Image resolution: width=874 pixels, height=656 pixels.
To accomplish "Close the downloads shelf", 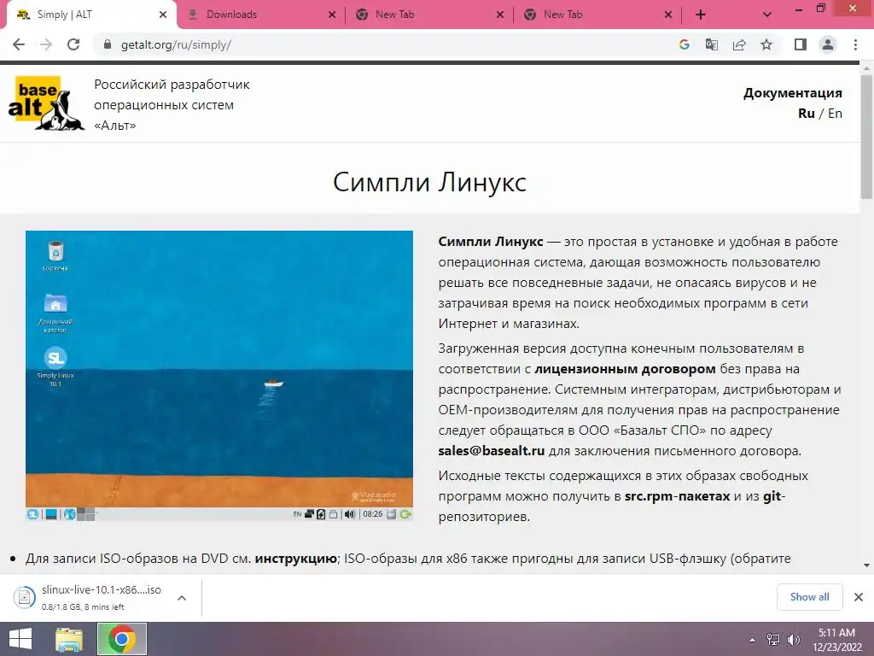I will [x=859, y=597].
